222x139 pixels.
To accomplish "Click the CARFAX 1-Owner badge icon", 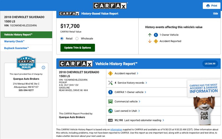I will [110, 92].
